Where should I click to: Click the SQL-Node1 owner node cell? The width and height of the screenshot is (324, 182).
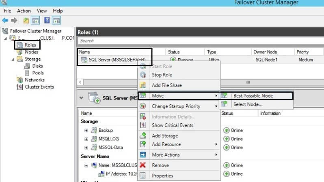pyautogui.click(x=266, y=60)
